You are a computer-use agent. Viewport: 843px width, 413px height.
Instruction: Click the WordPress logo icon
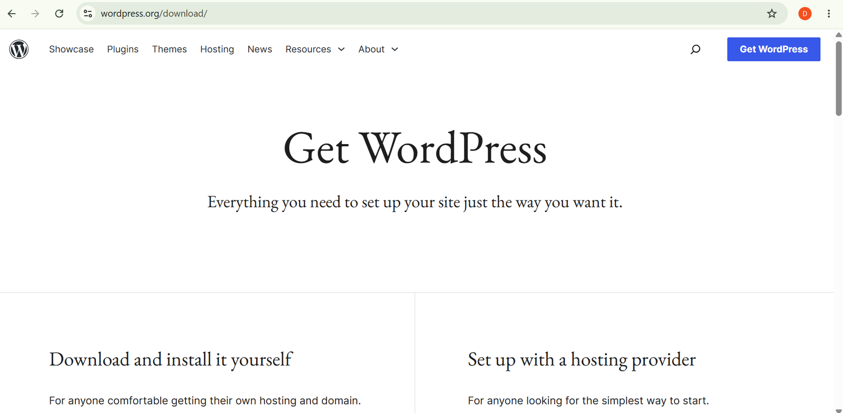[19, 49]
